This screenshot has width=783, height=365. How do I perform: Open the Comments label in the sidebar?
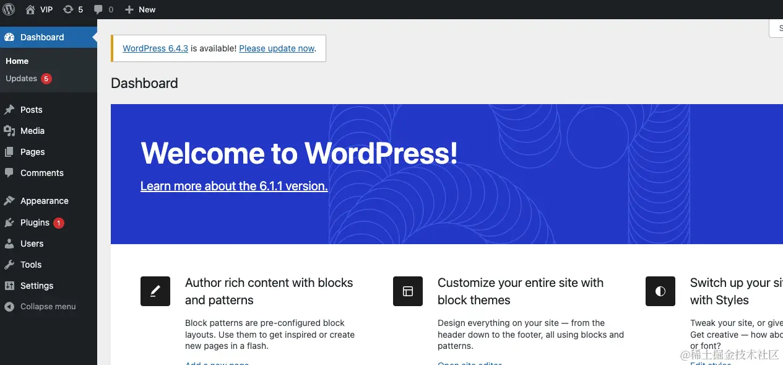(x=42, y=173)
